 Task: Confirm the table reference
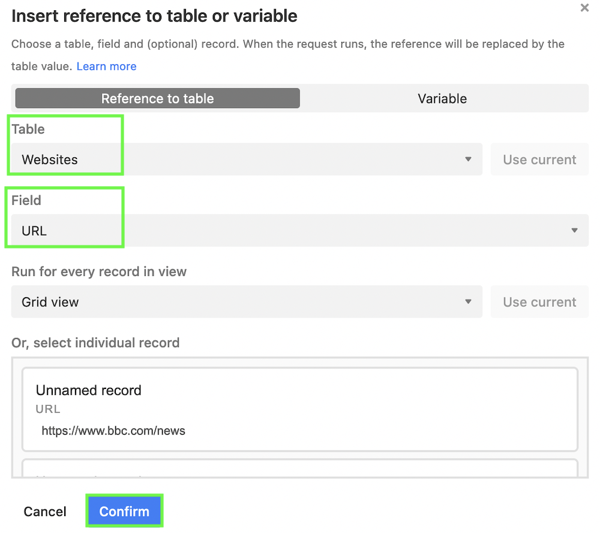(x=124, y=511)
